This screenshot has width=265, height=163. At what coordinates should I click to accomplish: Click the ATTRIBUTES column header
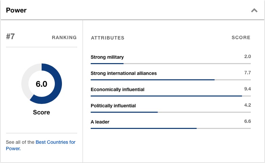click(108, 38)
